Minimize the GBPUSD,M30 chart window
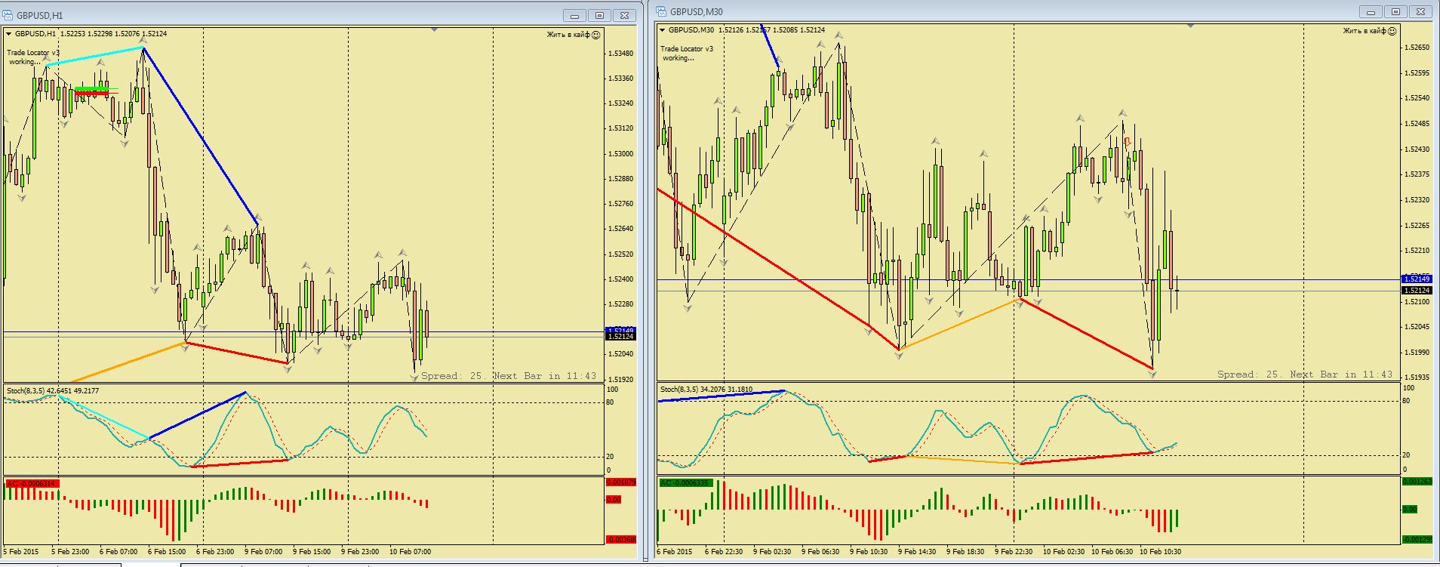The width and height of the screenshot is (1440, 567). click(1371, 11)
